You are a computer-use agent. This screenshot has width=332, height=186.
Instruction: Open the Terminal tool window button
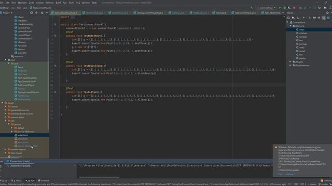click(x=44, y=180)
